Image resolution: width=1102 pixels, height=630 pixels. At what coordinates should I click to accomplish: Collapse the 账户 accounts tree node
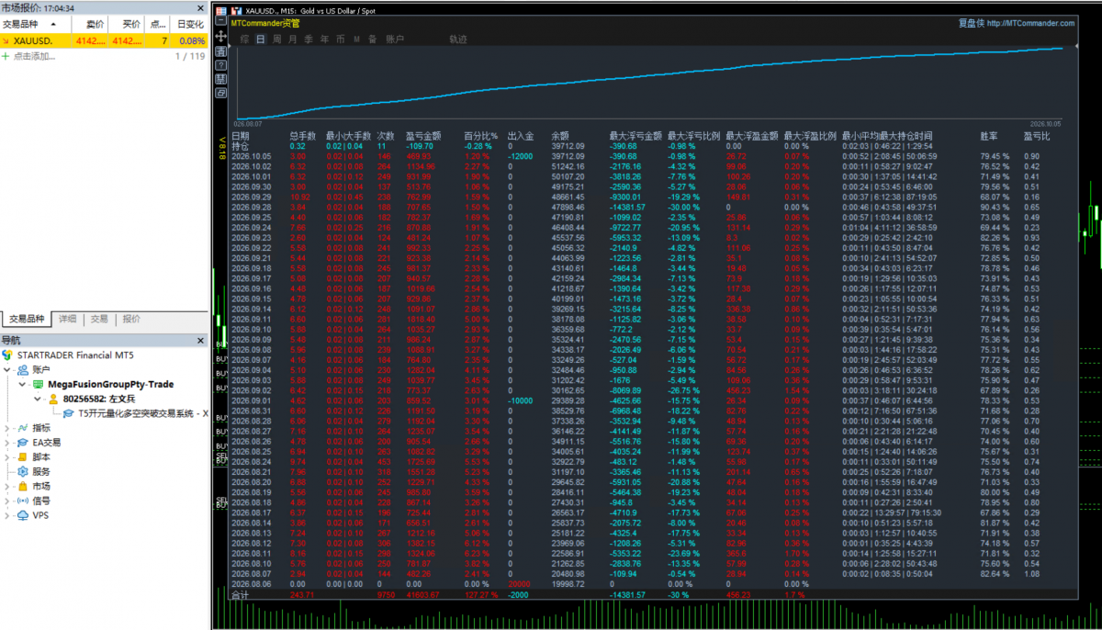[x=6, y=369]
